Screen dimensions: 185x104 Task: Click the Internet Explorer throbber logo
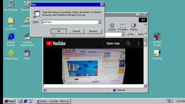[143, 20]
